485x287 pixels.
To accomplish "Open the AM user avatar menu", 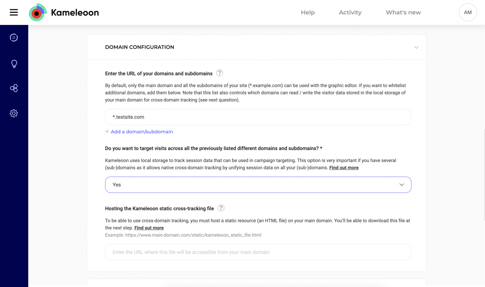I will [x=468, y=12].
